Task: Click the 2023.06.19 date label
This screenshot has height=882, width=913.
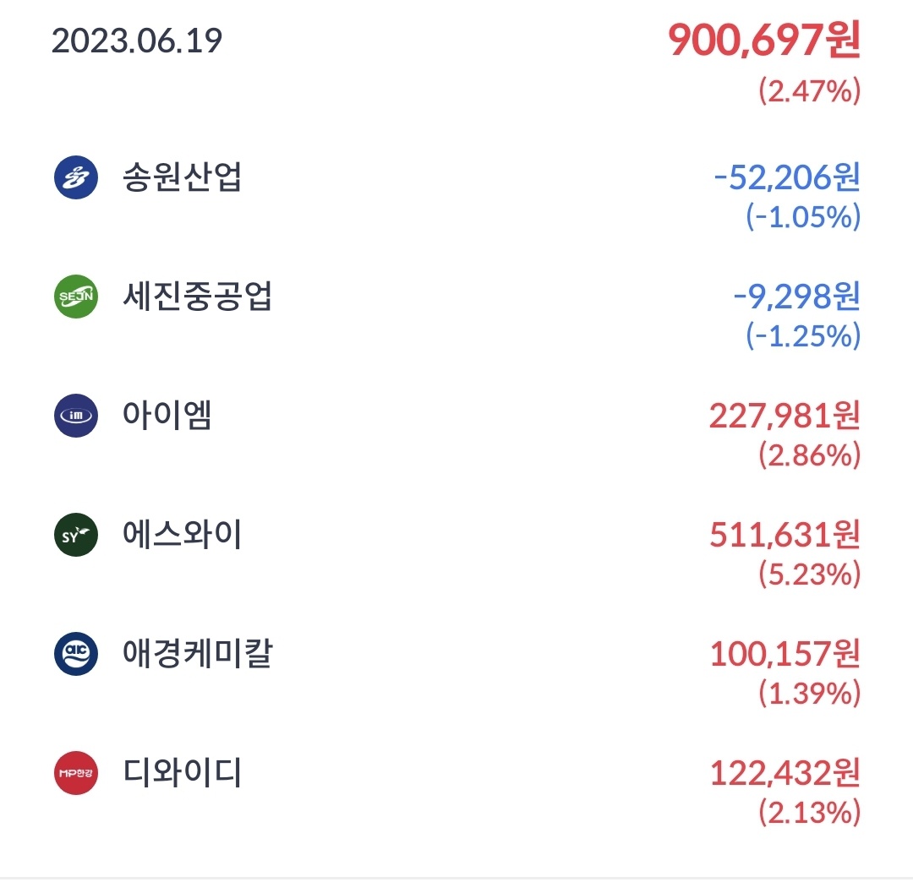Action: click(x=137, y=41)
